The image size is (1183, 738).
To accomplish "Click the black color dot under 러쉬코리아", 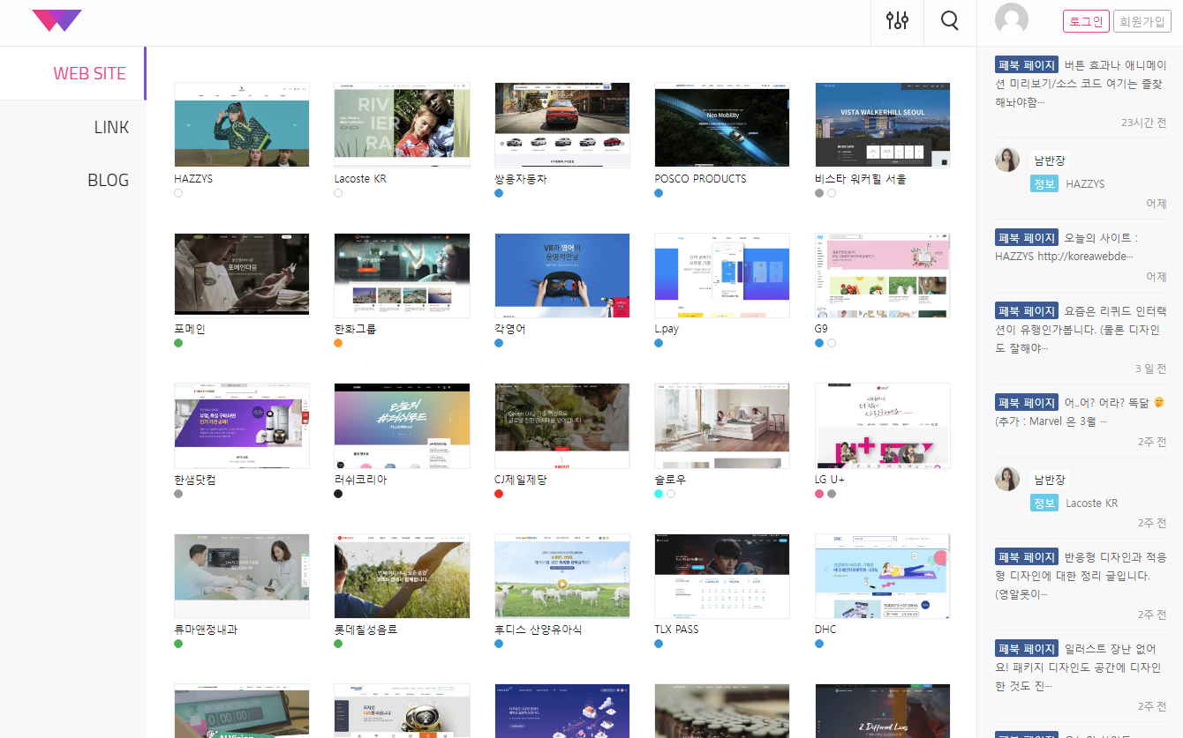I will pos(338,494).
